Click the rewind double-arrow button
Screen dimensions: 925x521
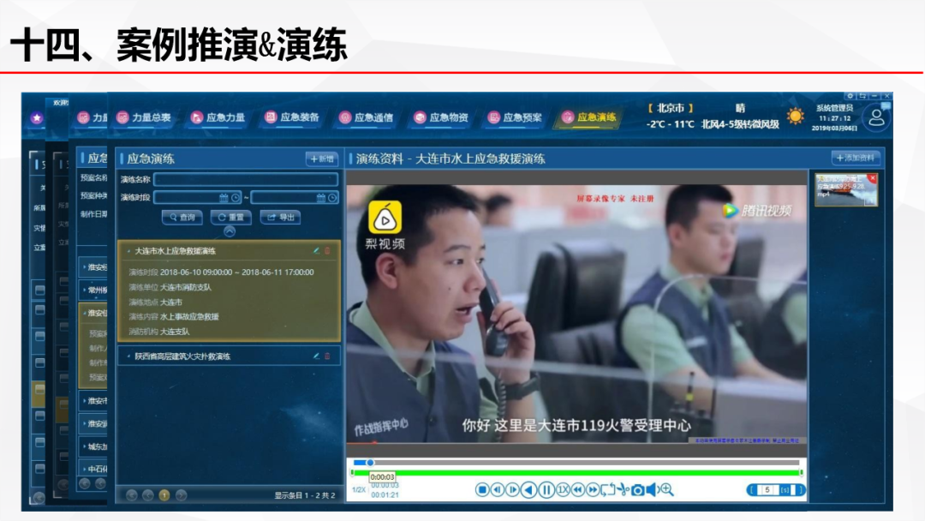coord(577,490)
